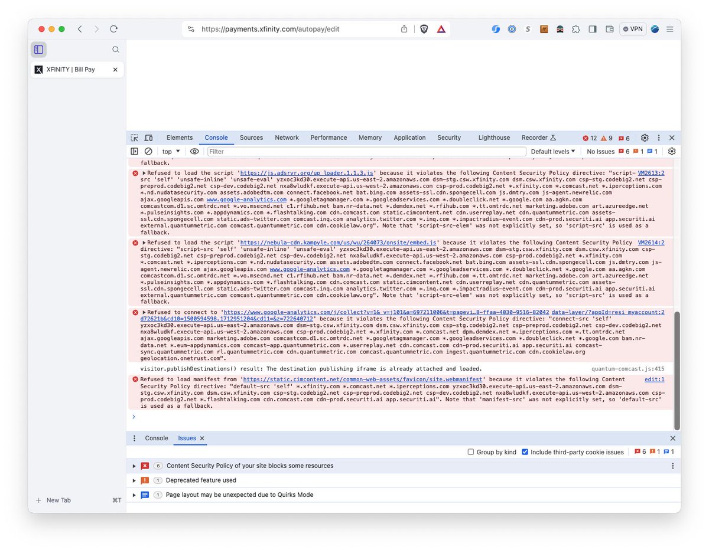Enable the Group by kind checkbox
709x550 pixels.
(x=471, y=452)
